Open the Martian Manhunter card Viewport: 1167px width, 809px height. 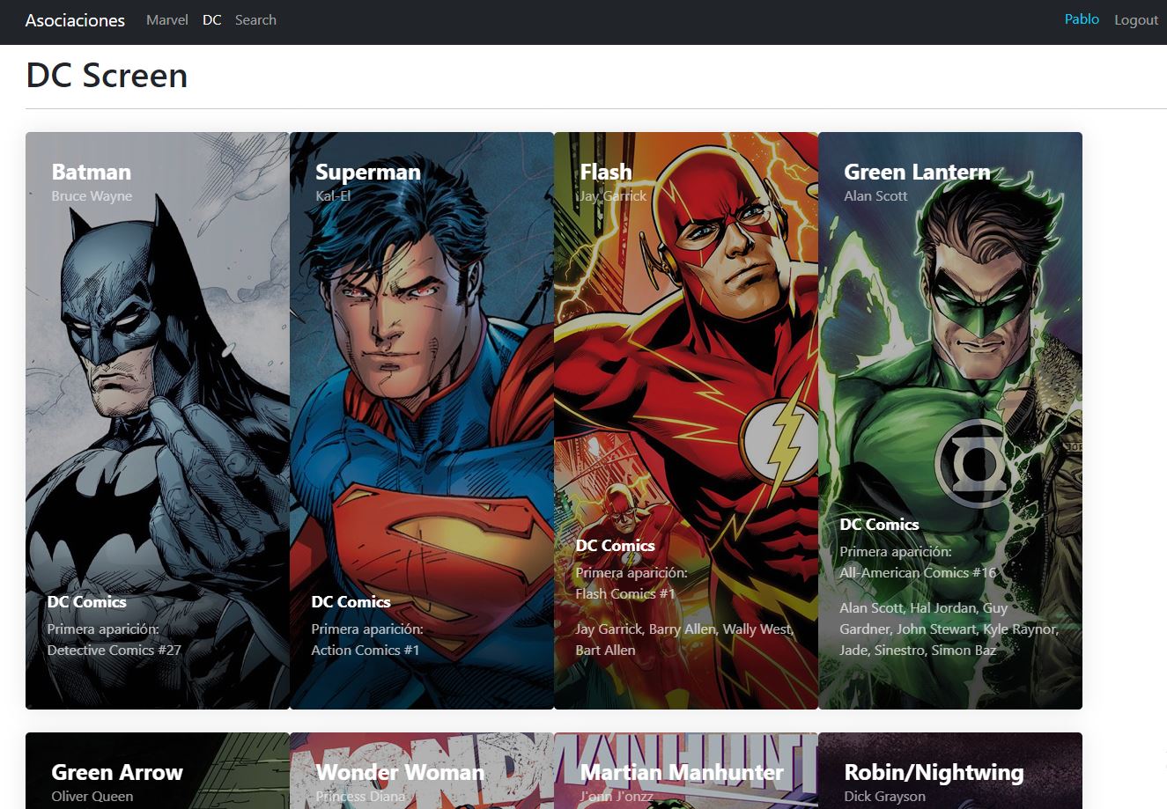click(686, 770)
